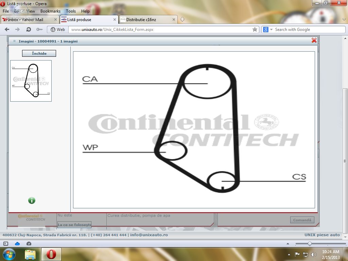Viewport: 348px width, 261px height.
Task: Select the timing belt diagram thumbnail
Action: [31, 81]
